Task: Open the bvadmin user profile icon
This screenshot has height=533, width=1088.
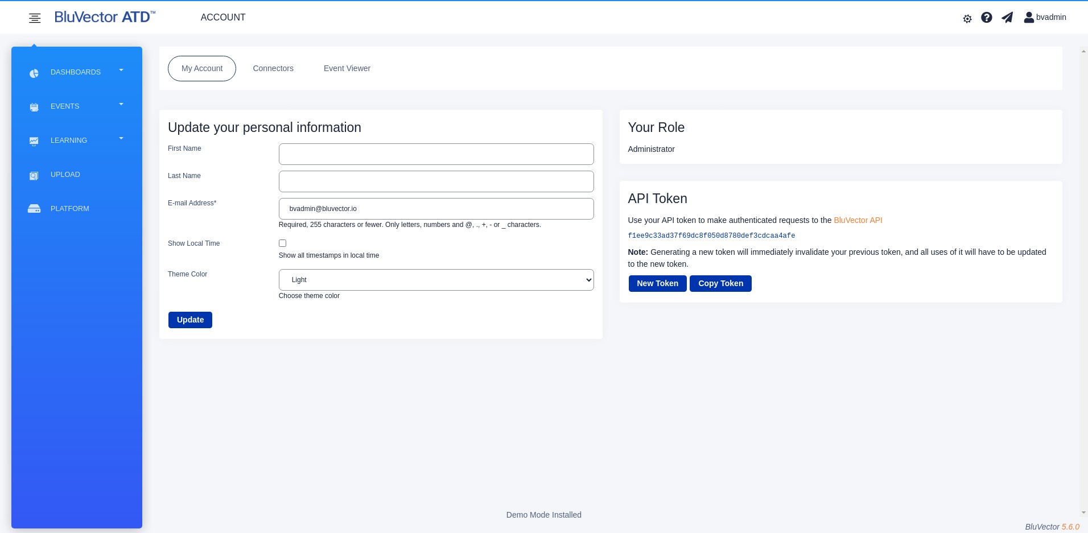Action: click(x=1029, y=18)
